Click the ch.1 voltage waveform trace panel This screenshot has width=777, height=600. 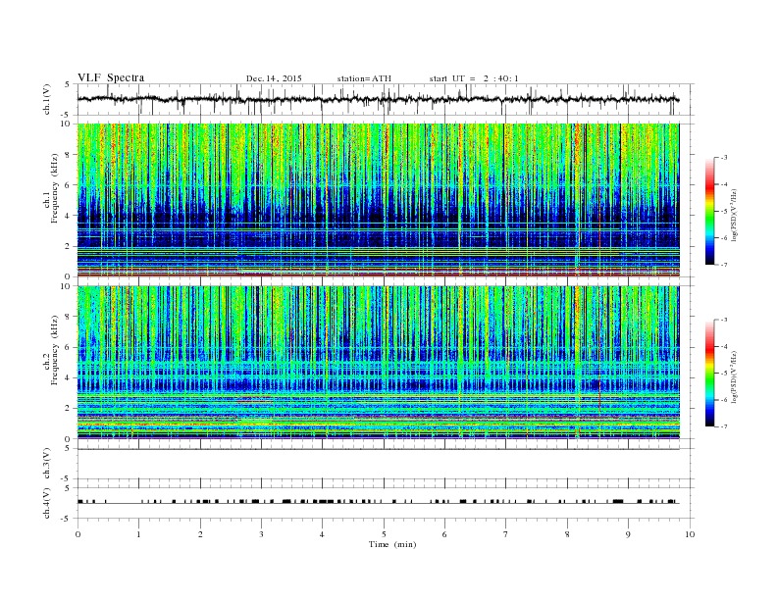click(x=386, y=99)
